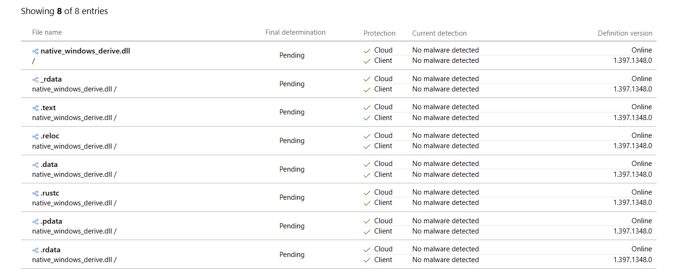Open the Pending determination for .text
Image resolution: width=680 pixels, height=279 pixels.
tap(292, 112)
